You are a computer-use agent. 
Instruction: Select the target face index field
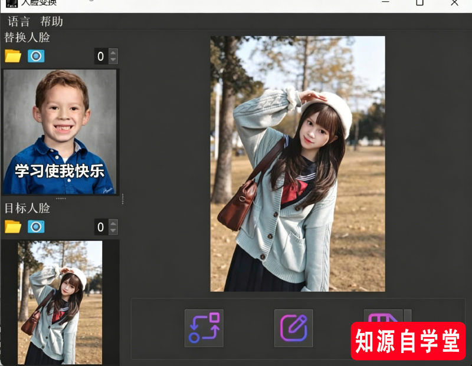99,227
